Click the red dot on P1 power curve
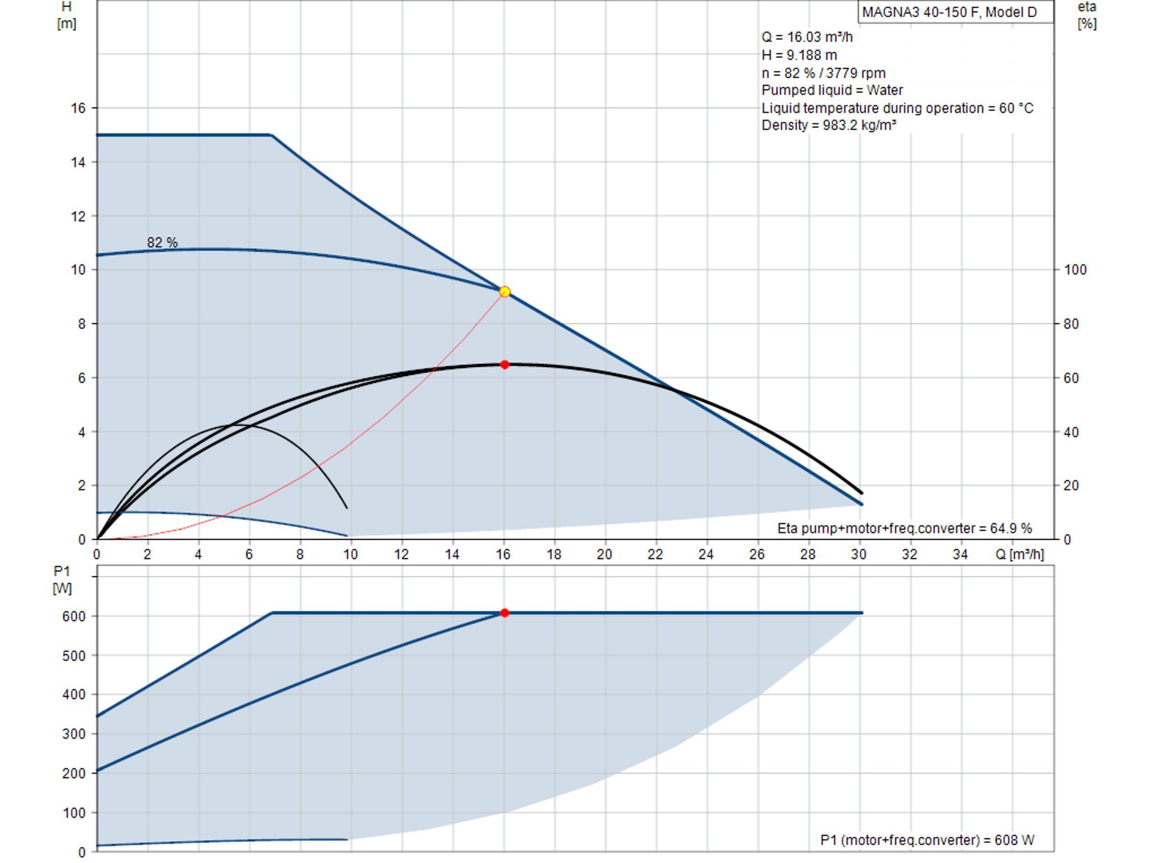 tap(504, 613)
